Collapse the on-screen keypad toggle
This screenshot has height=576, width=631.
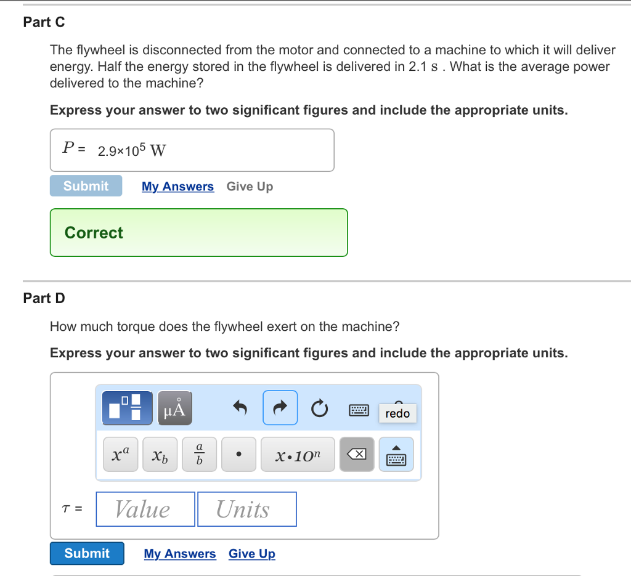point(395,455)
